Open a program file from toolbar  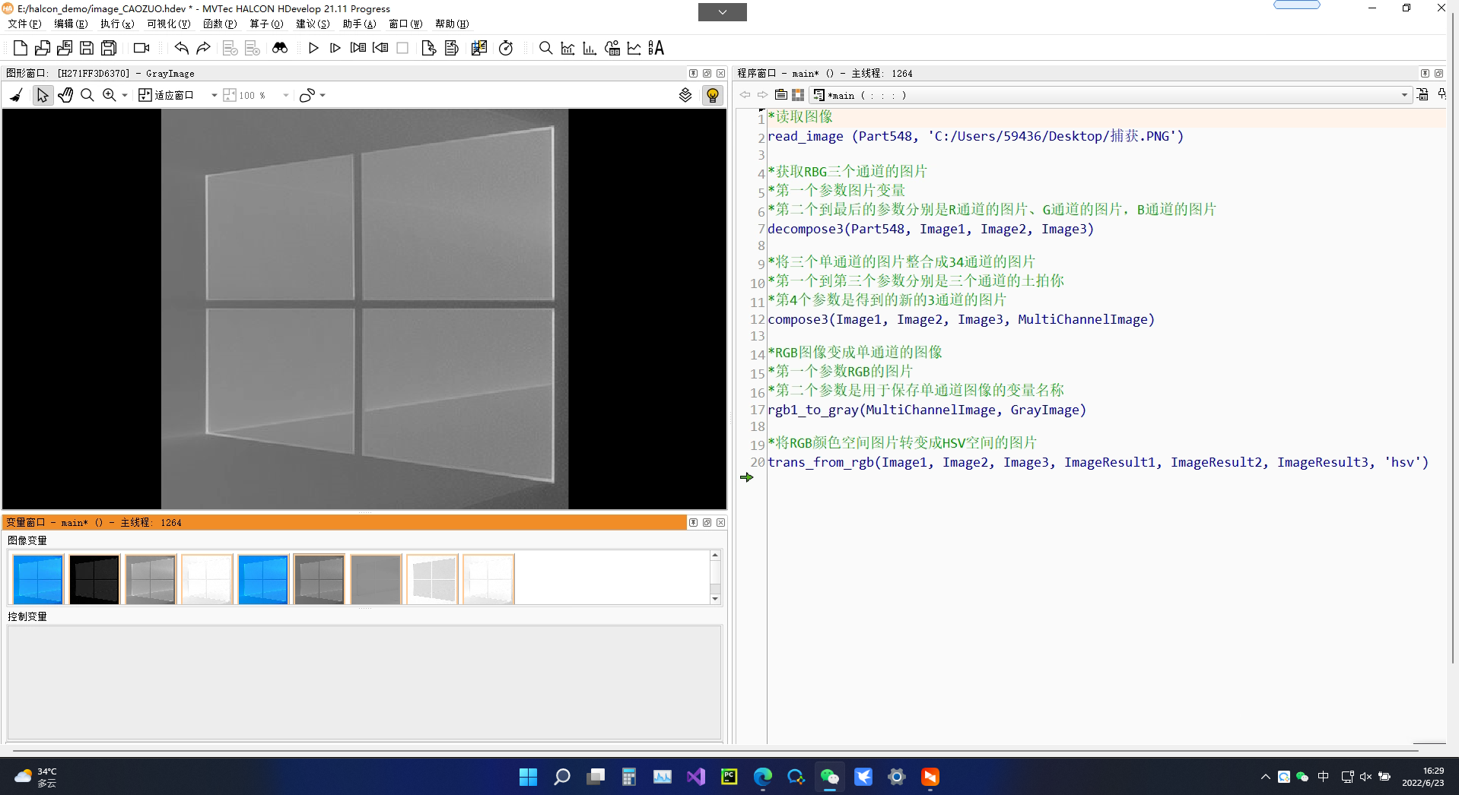pyautogui.click(x=43, y=48)
